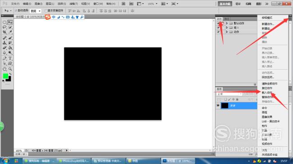The image size is (293, 164).
Task: Select the Healing Brush tool
Action: (x=5, y=38)
